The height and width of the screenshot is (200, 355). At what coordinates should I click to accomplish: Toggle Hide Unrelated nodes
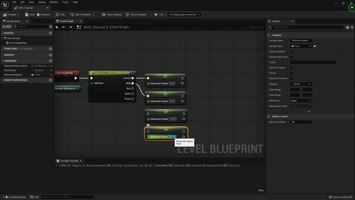click(80, 14)
